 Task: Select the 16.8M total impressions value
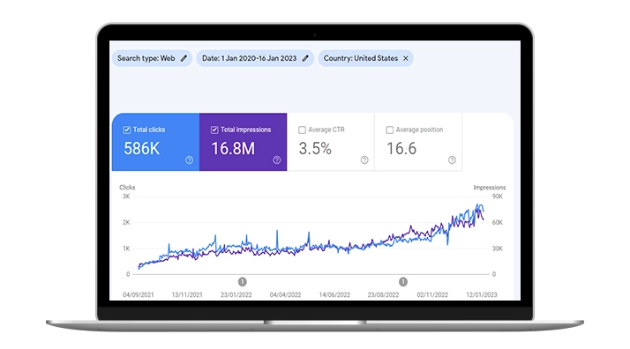tap(233, 149)
